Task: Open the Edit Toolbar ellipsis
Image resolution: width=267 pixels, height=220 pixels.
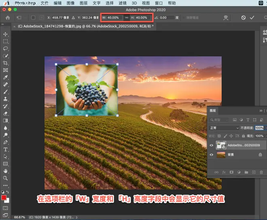Action: tap(5, 186)
